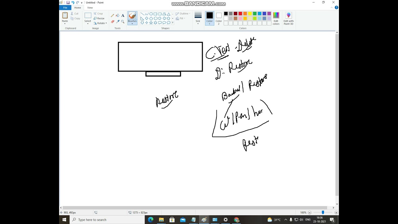Select the Eraser tool
Viewport: 398px width, 224px height.
click(x=112, y=21)
